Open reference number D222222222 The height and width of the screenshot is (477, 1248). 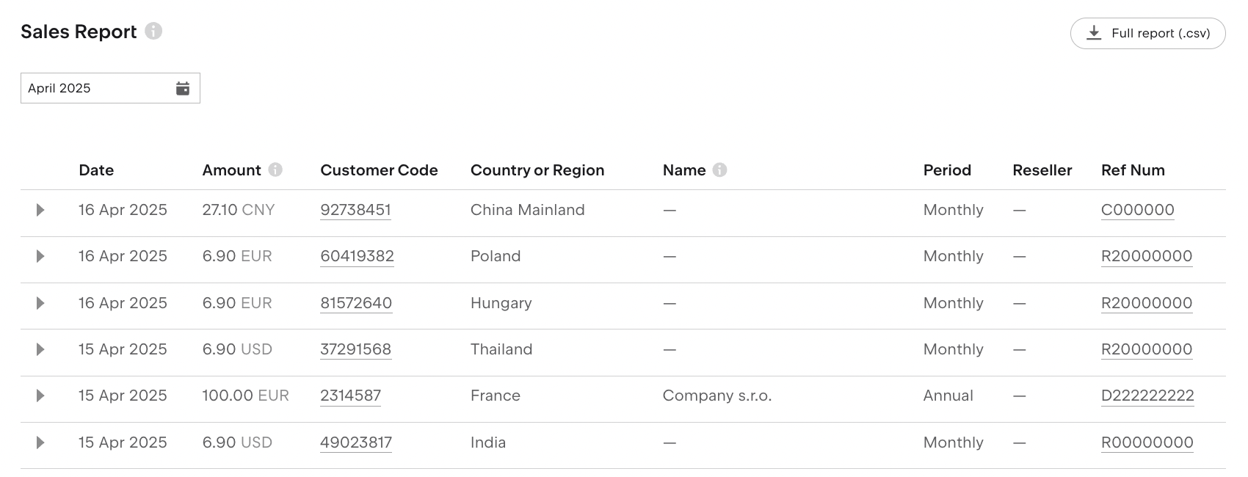click(1147, 396)
